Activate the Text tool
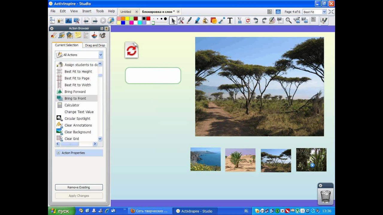383x215 pixels. [230, 21]
